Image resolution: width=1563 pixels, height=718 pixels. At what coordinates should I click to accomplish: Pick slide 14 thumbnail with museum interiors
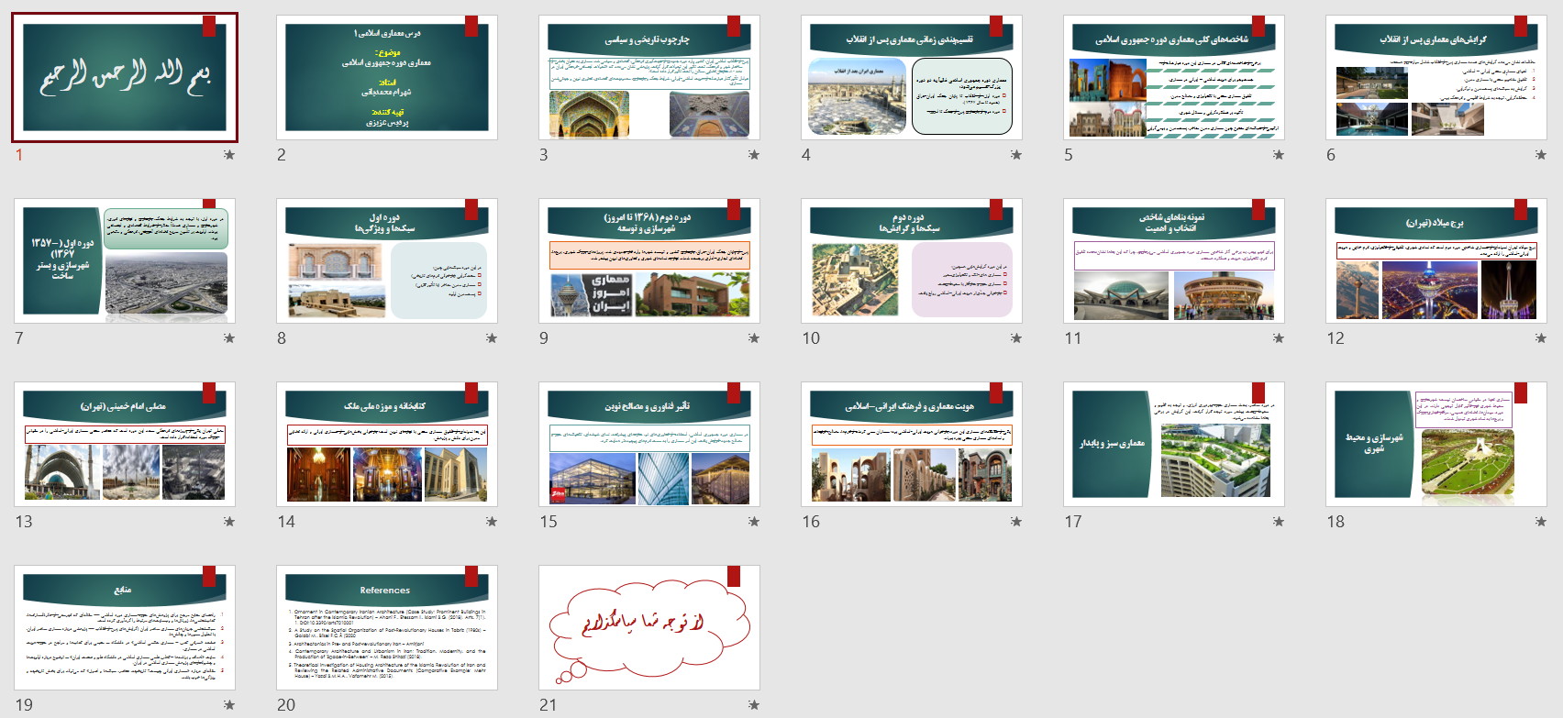tap(386, 444)
